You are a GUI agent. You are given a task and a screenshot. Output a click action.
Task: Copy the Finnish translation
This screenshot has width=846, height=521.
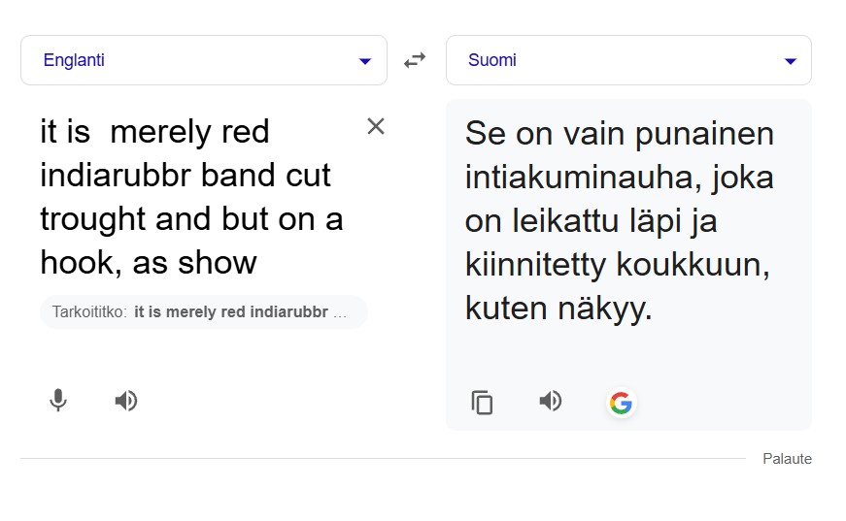pos(482,403)
